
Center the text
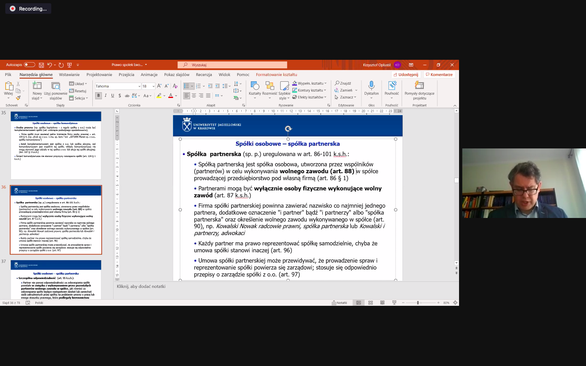click(x=194, y=96)
